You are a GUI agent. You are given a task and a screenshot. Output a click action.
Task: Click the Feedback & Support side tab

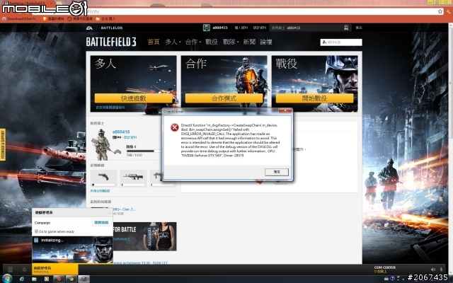pyautogui.click(x=3, y=144)
